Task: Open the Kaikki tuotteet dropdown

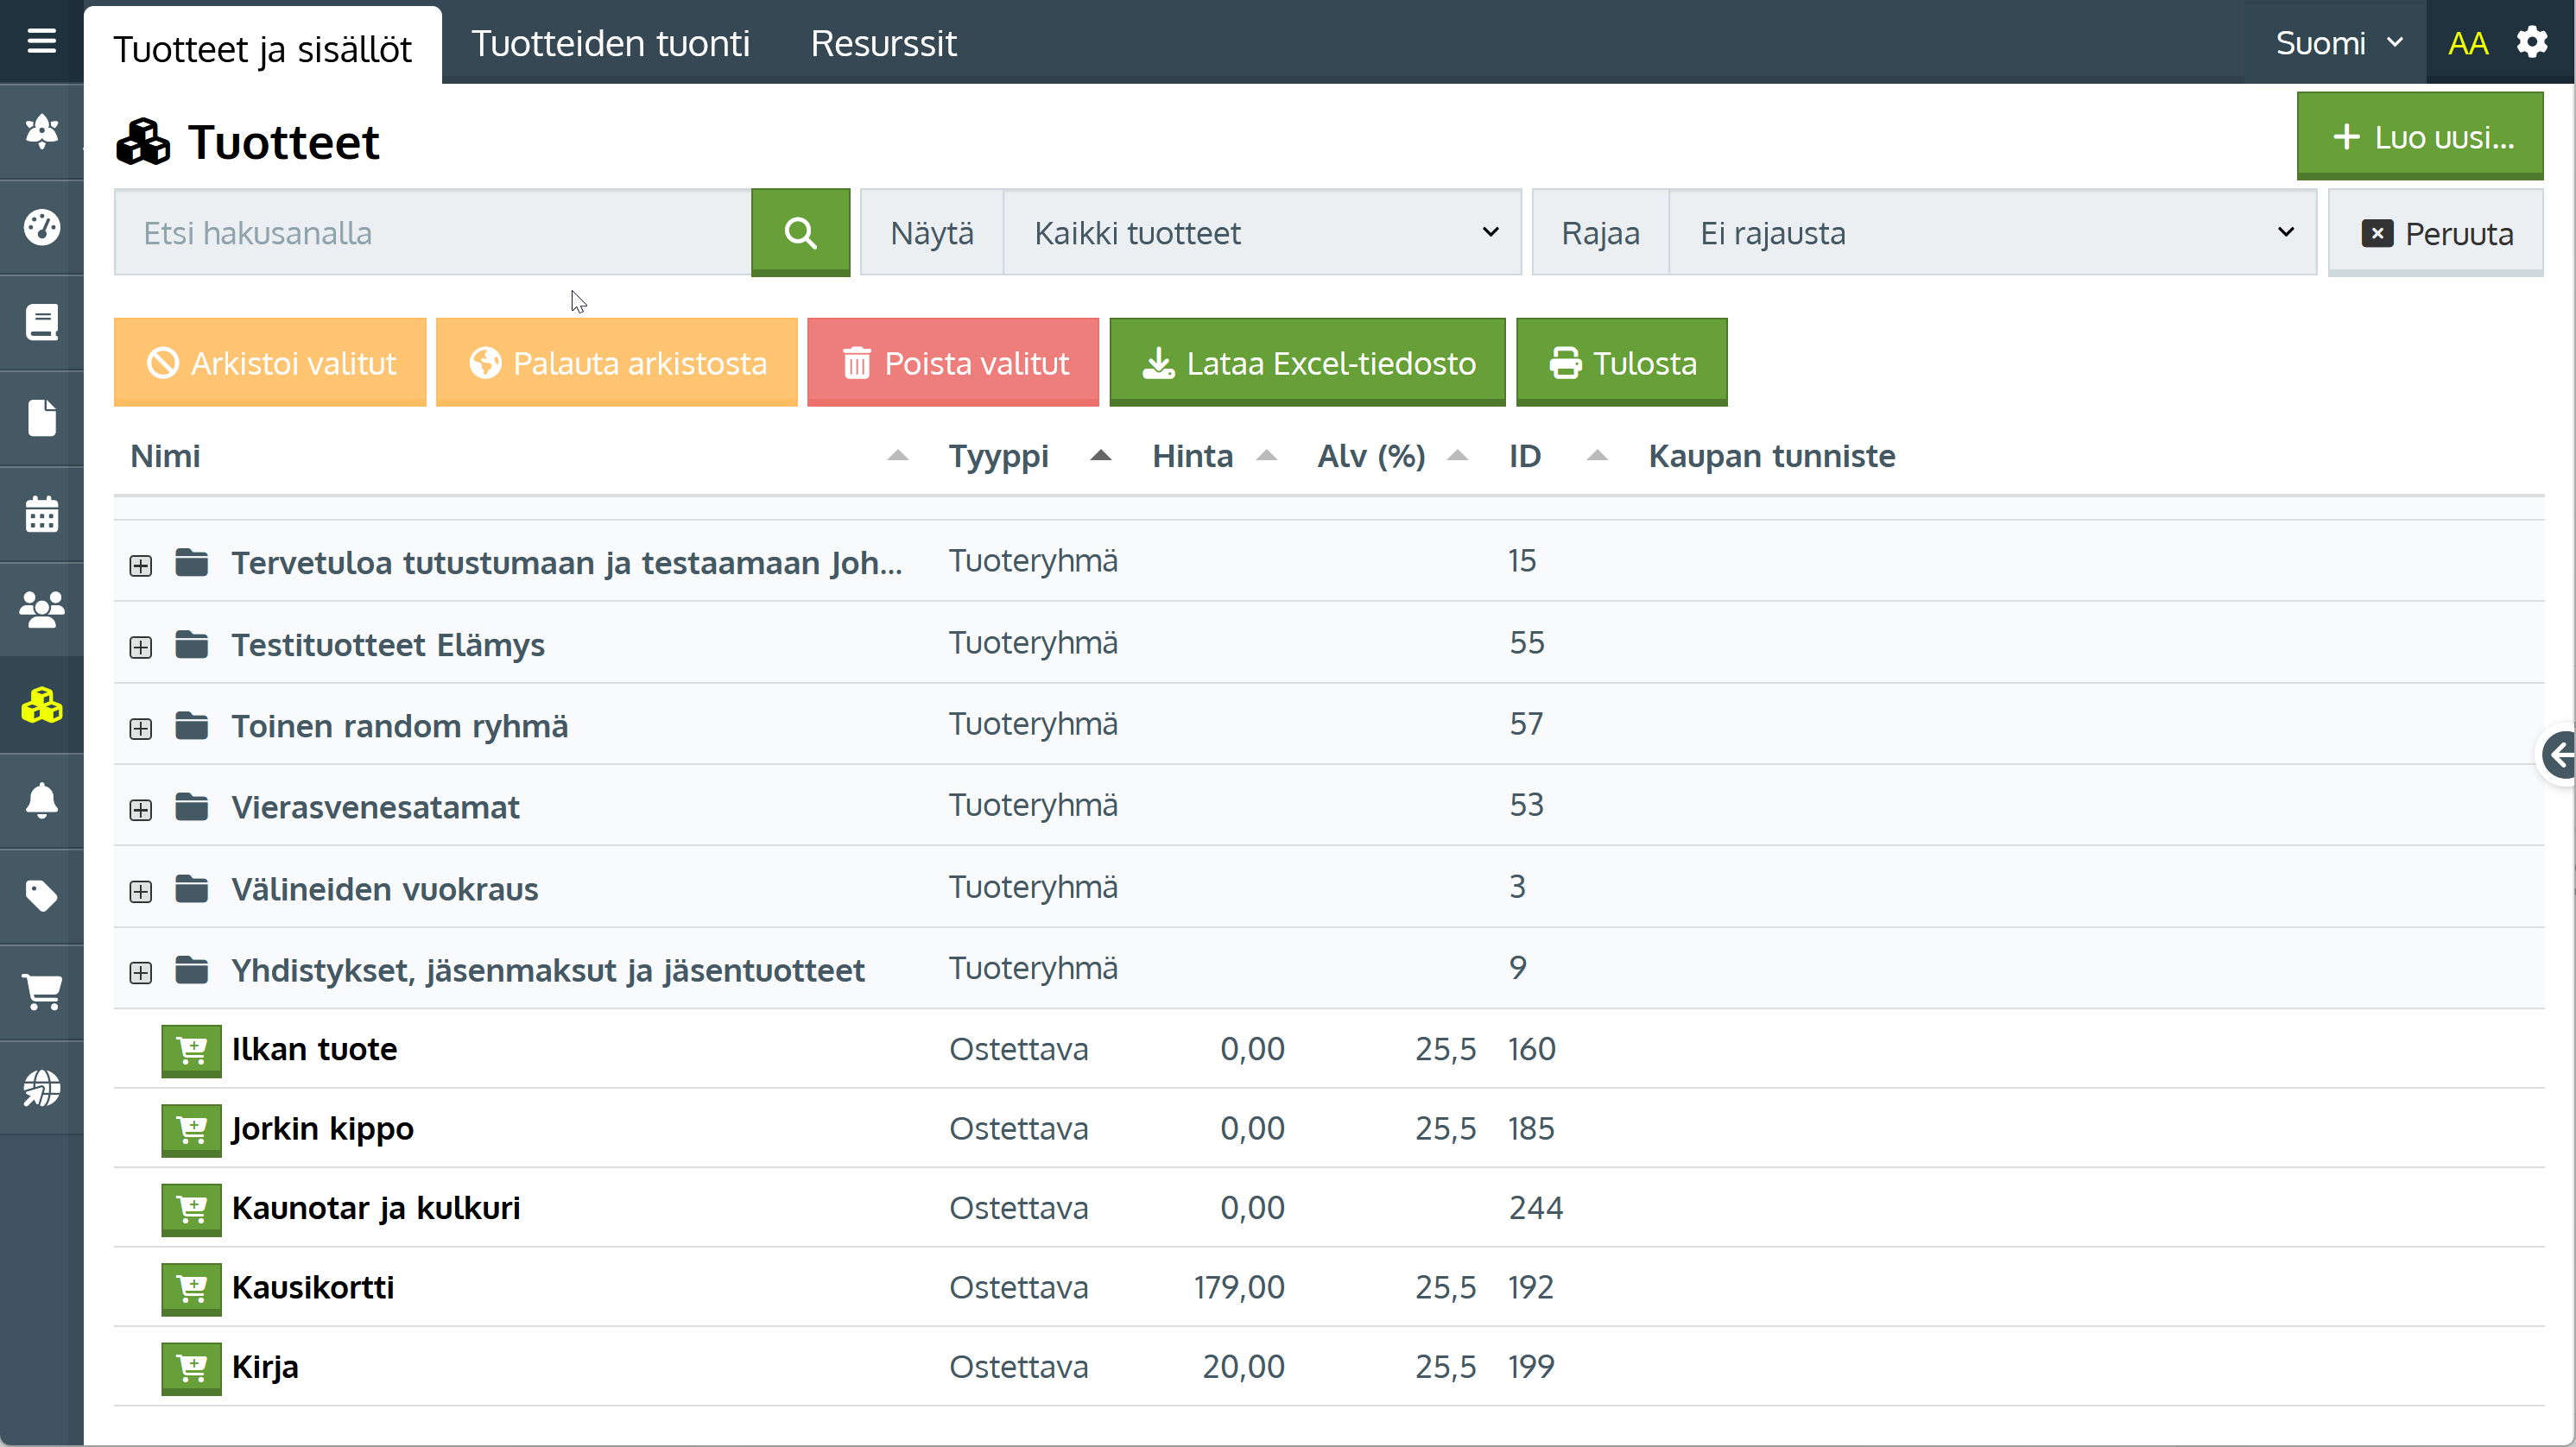Action: [x=1262, y=233]
